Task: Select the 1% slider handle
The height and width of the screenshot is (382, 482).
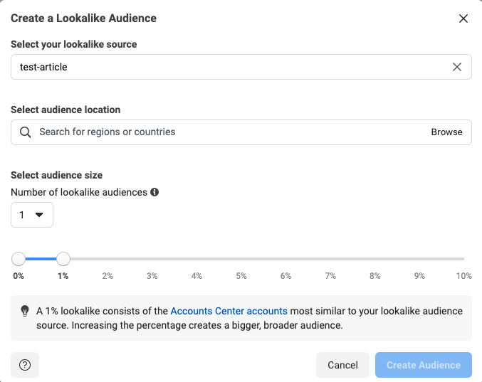Action: click(63, 259)
